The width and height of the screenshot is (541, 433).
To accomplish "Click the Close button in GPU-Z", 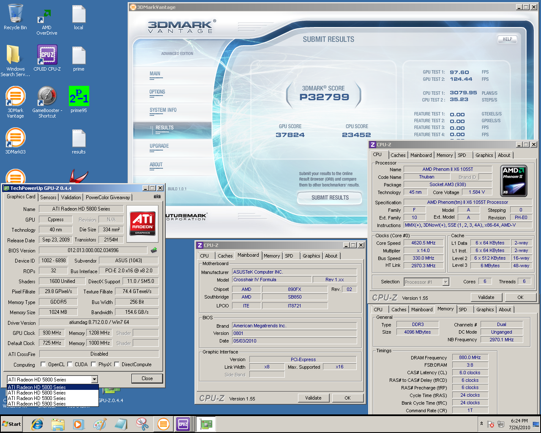I will pyautogui.click(x=147, y=378).
